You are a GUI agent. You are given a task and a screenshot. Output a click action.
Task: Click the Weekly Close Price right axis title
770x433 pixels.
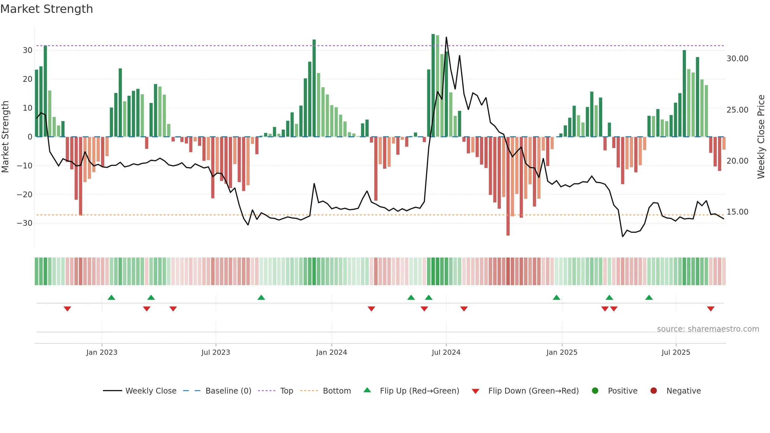[761, 137]
